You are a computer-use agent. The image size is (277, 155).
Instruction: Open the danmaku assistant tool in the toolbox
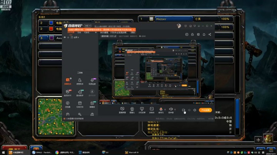[68, 81]
